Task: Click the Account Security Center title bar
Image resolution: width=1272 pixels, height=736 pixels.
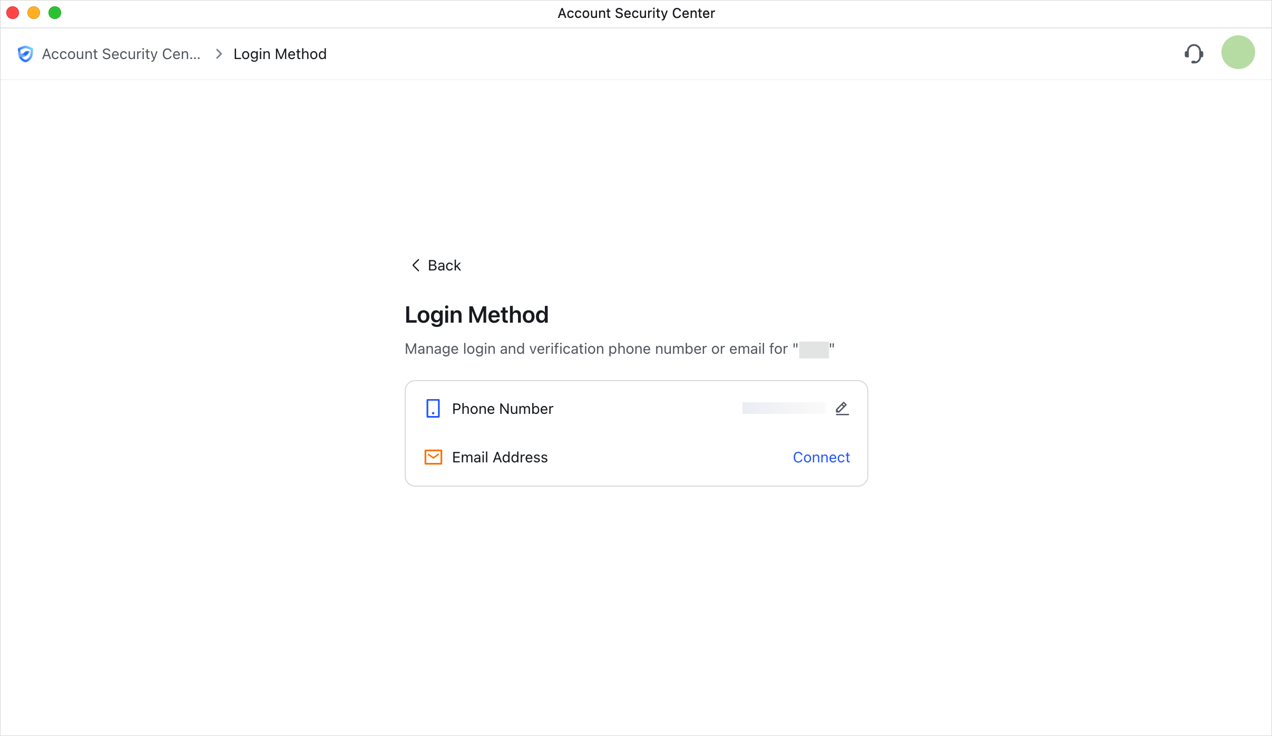Action: pos(636,13)
